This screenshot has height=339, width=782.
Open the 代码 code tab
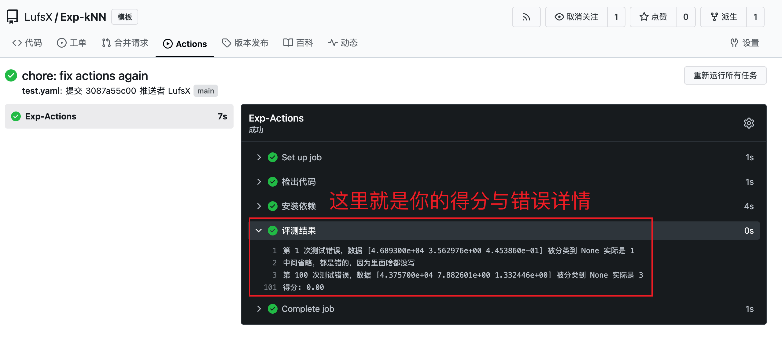[27, 43]
